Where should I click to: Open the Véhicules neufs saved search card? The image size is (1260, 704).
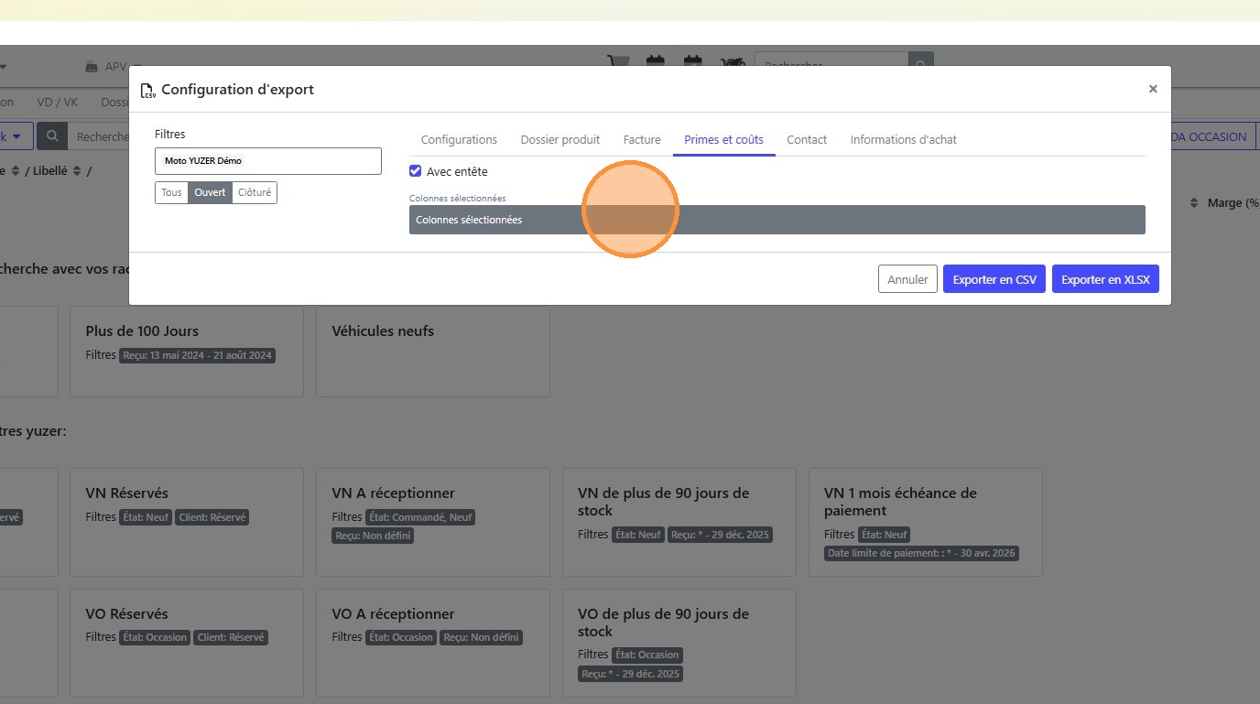(x=433, y=352)
